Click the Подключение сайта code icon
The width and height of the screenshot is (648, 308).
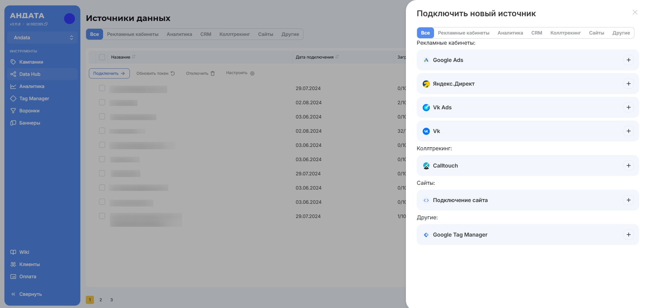[x=426, y=200]
